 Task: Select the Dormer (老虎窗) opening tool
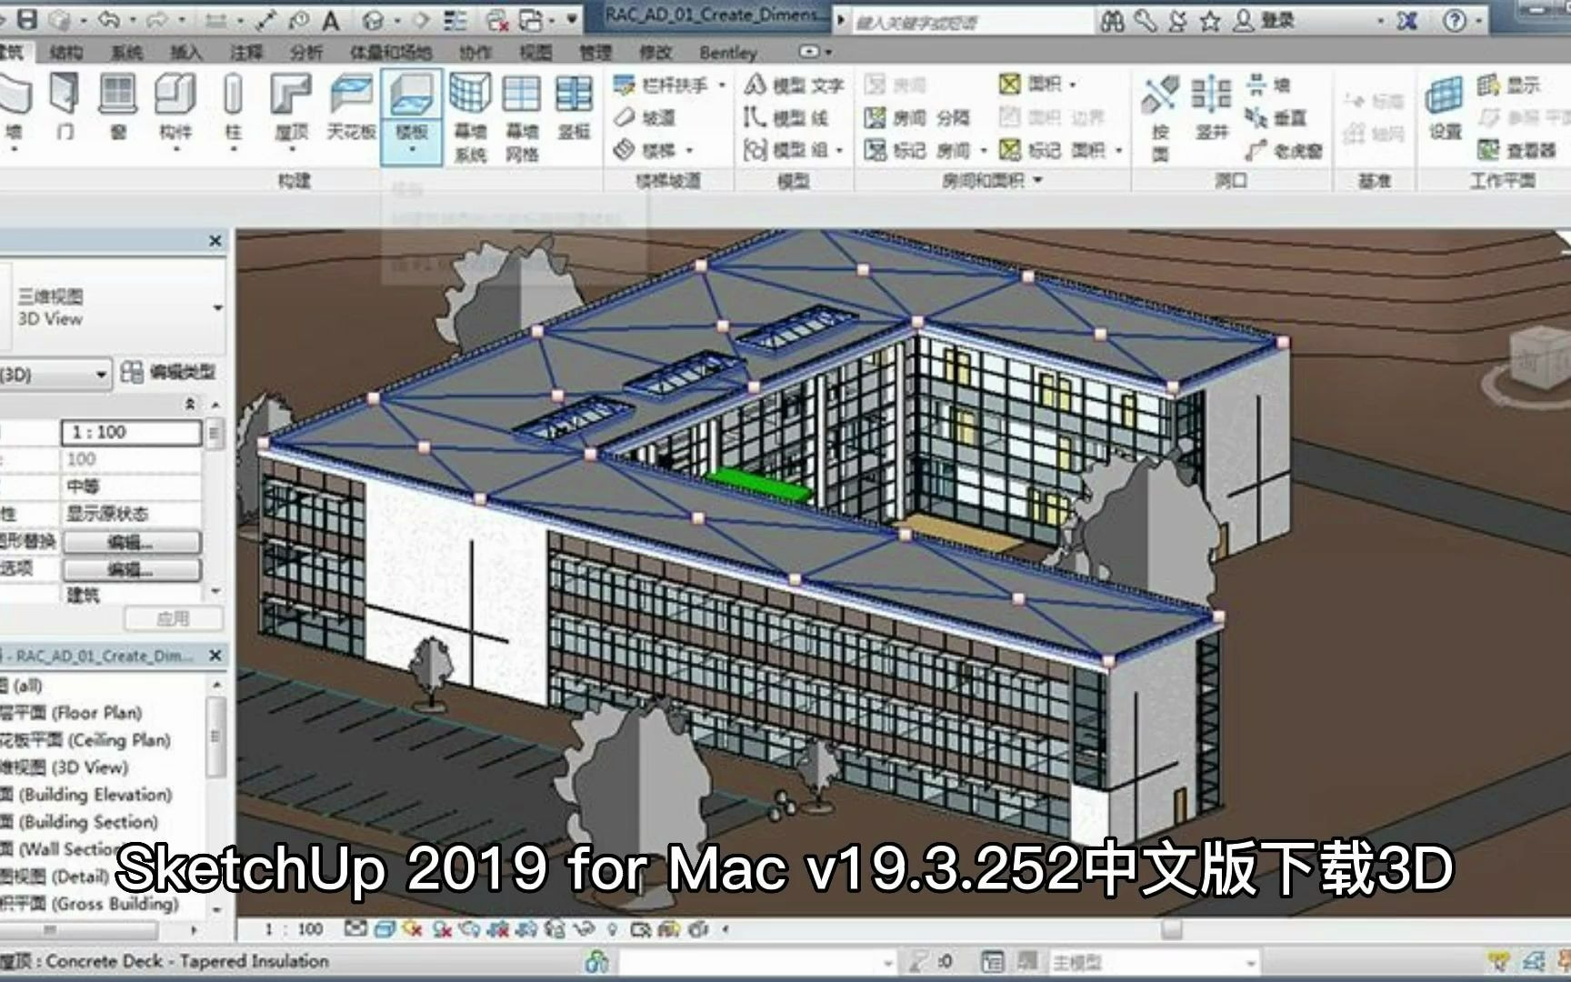pos(1284,150)
